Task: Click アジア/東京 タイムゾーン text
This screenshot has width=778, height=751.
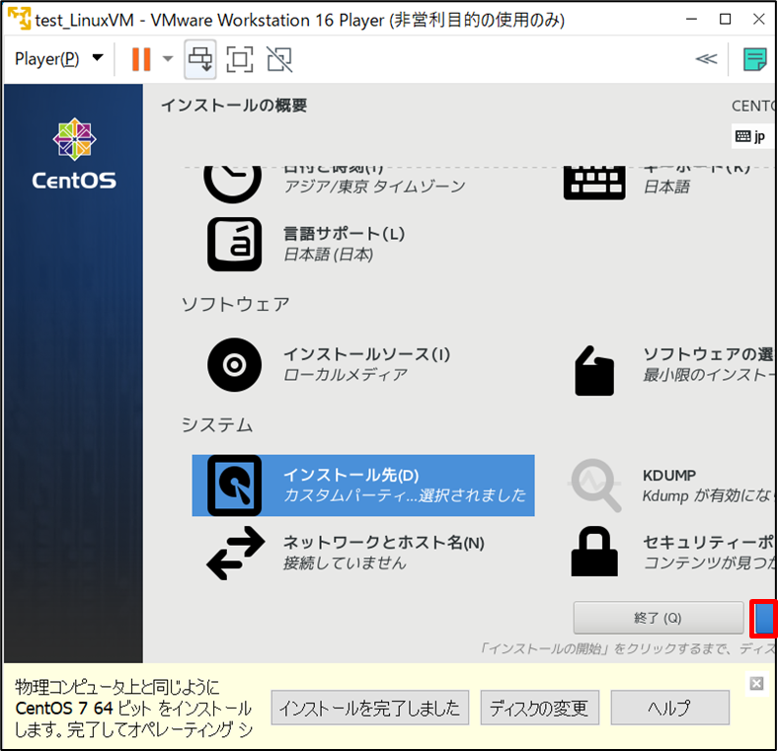Action: coord(374,187)
